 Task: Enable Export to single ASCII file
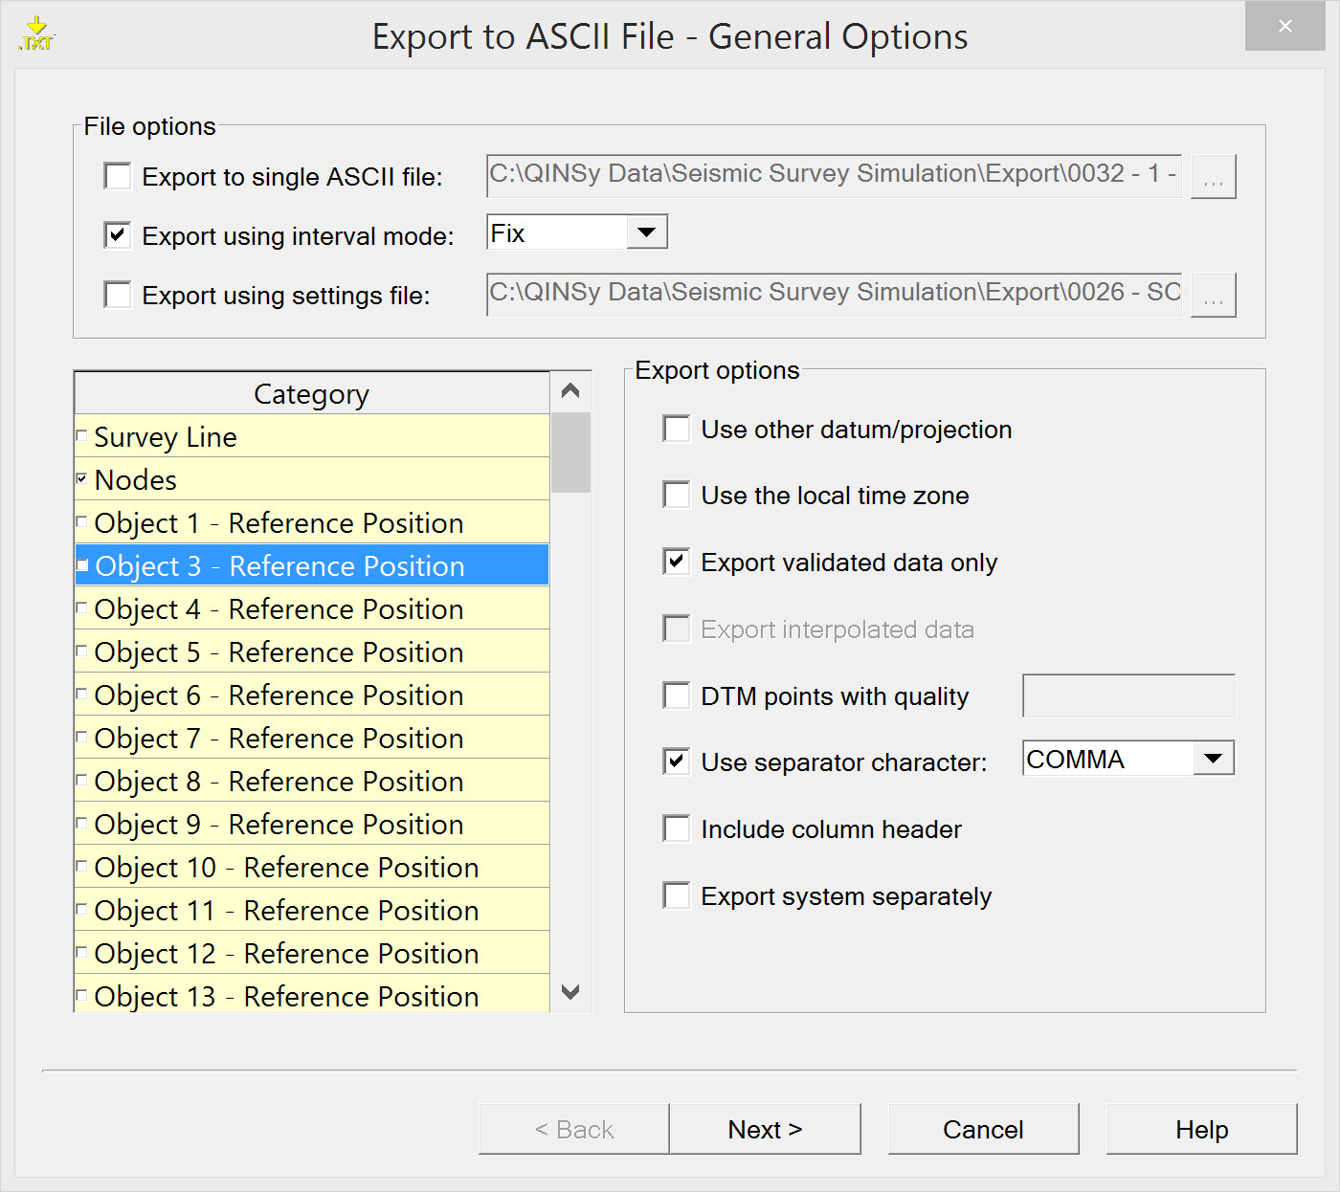pos(118,177)
